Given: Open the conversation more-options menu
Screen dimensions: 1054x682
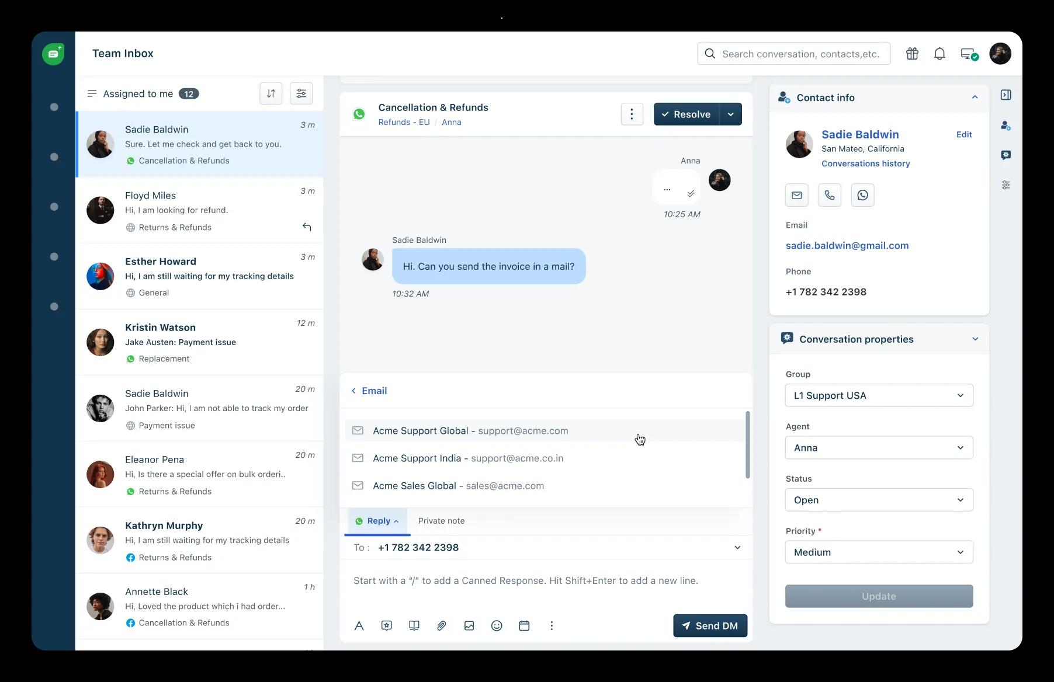Looking at the screenshot, I should 632,114.
